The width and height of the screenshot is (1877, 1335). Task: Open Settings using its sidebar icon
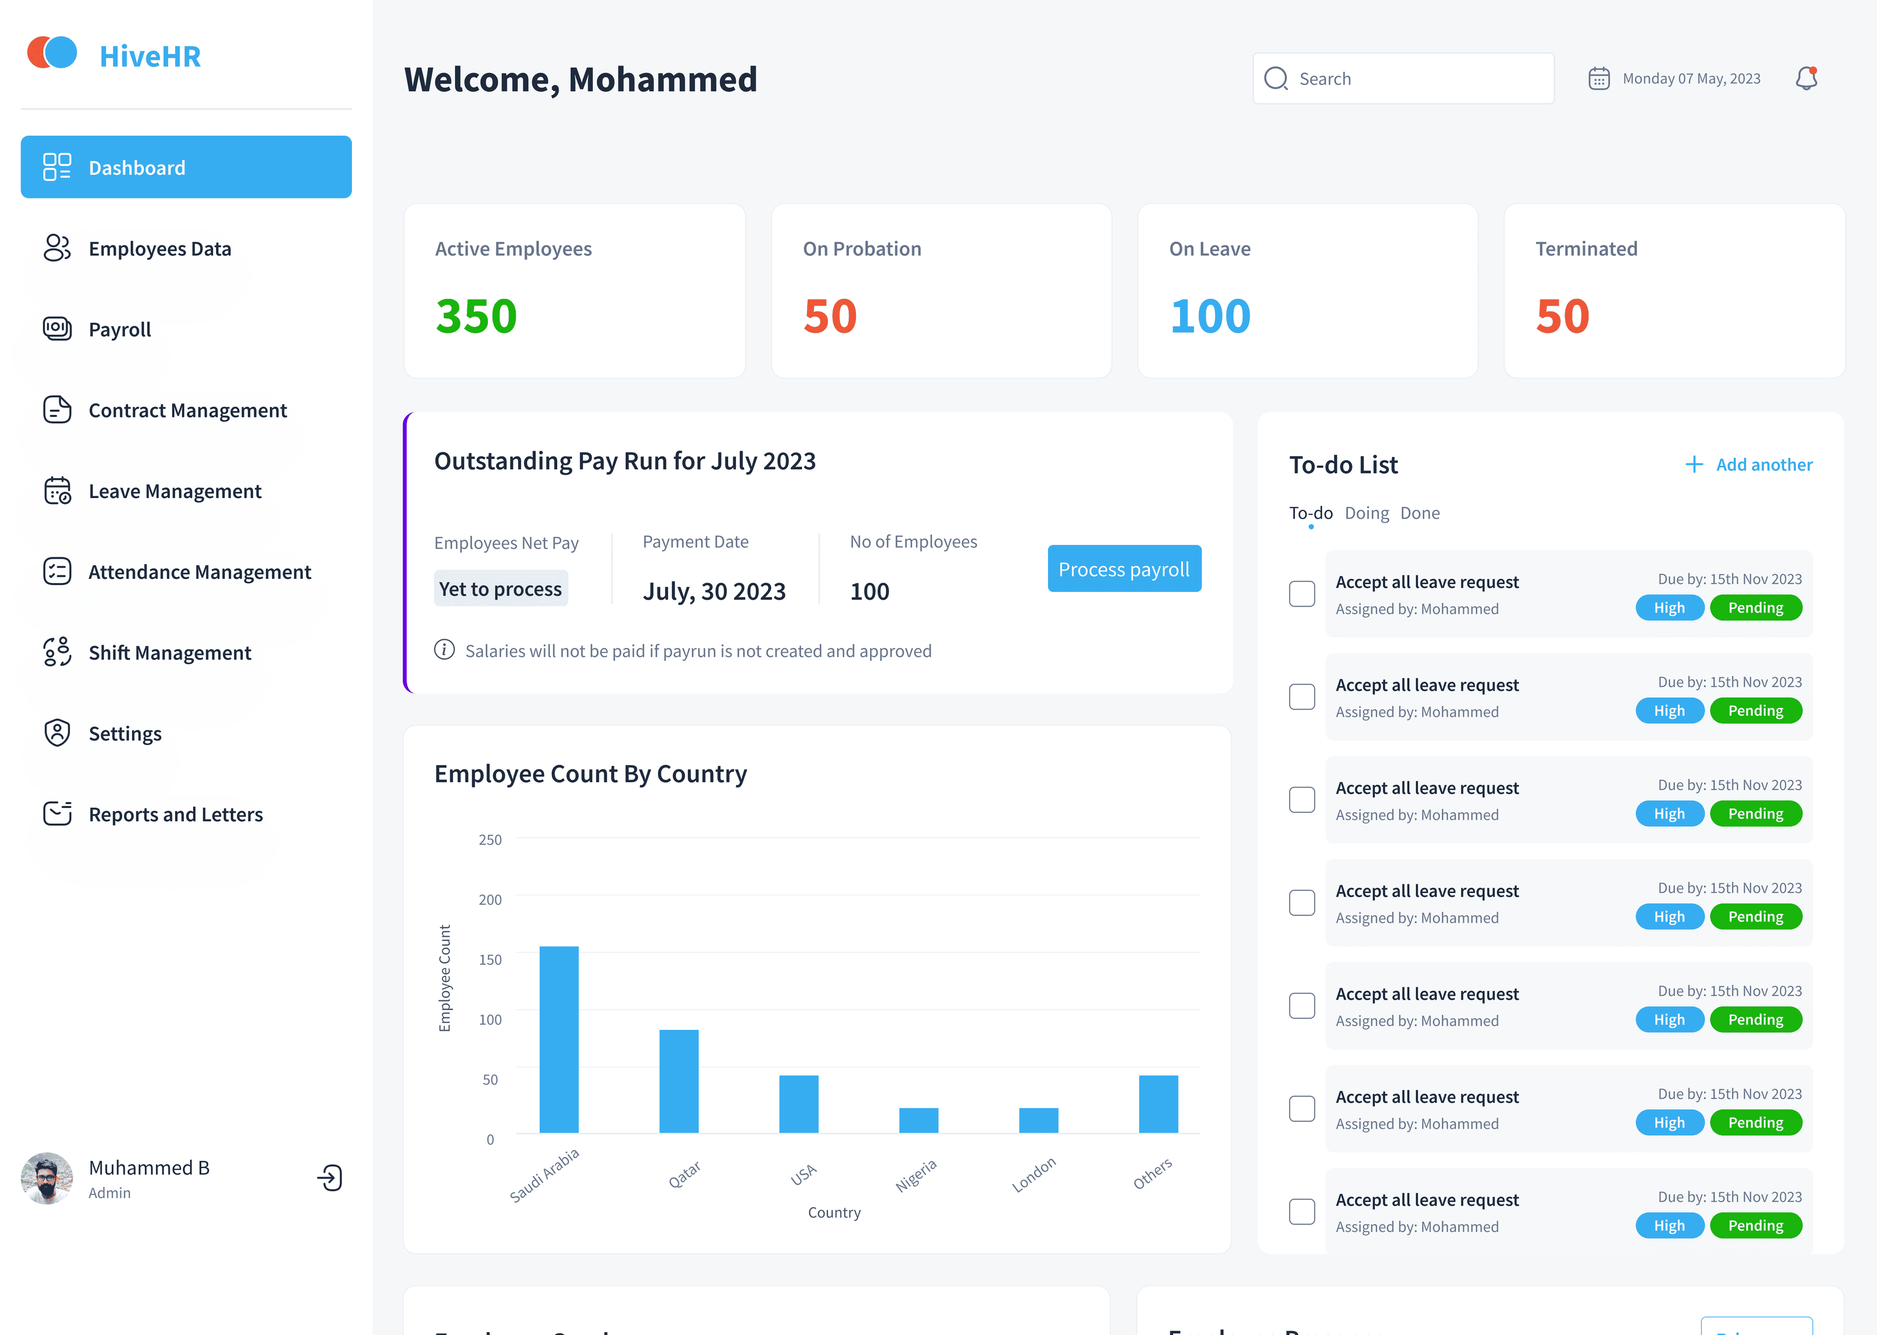(56, 732)
